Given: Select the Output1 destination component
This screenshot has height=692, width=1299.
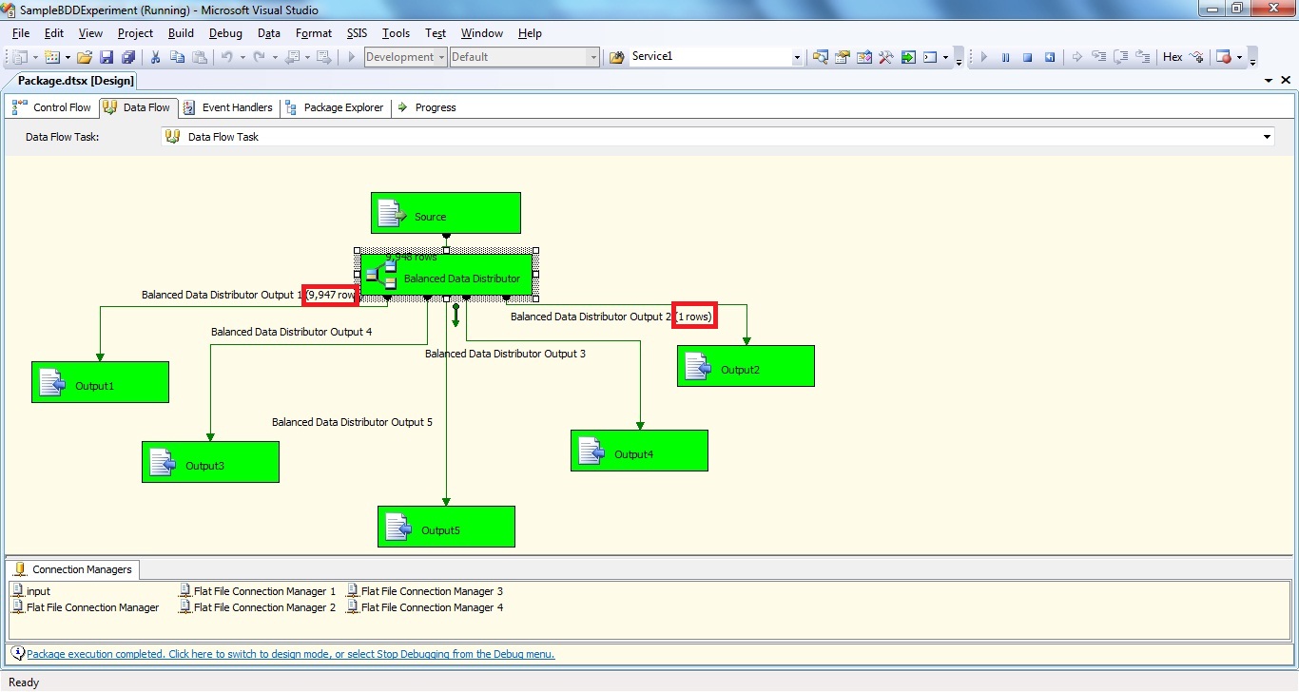Looking at the screenshot, I should tap(100, 382).
